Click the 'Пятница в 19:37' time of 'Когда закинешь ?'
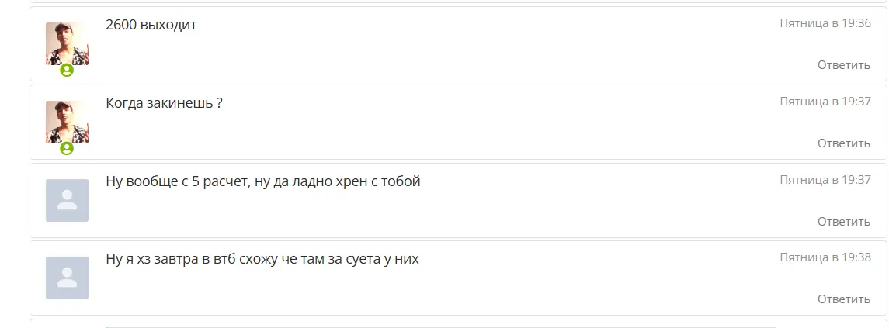Screen dimensions: 889x328 825,102
